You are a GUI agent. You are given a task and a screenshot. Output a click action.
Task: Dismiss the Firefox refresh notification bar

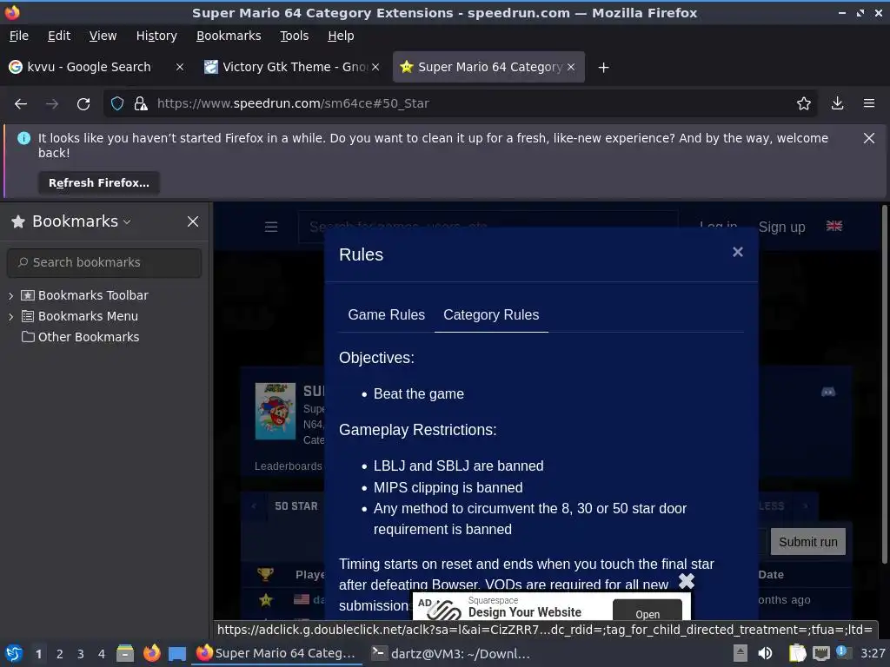[x=868, y=138]
